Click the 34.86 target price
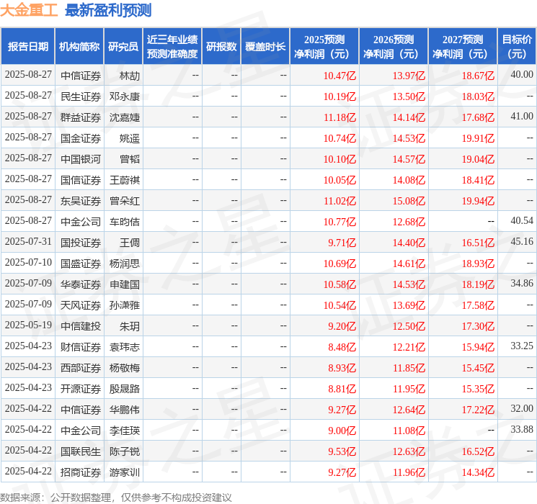 coord(522,283)
